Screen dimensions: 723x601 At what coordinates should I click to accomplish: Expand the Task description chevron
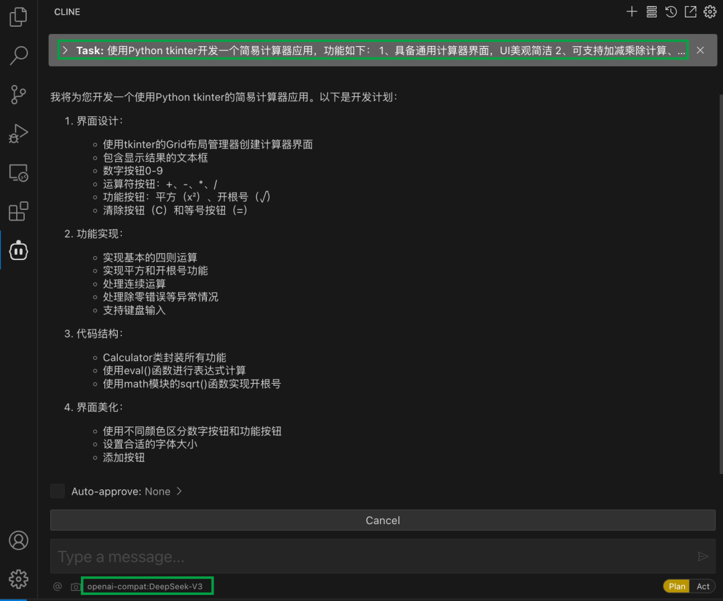66,50
